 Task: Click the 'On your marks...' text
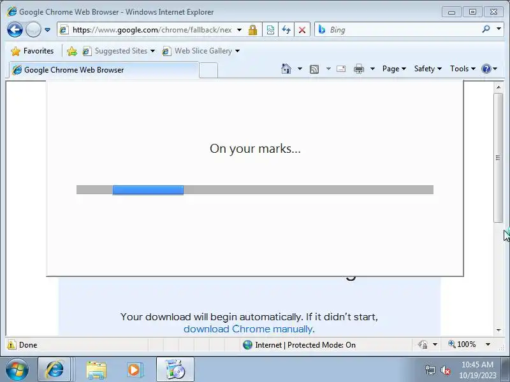[256, 149]
